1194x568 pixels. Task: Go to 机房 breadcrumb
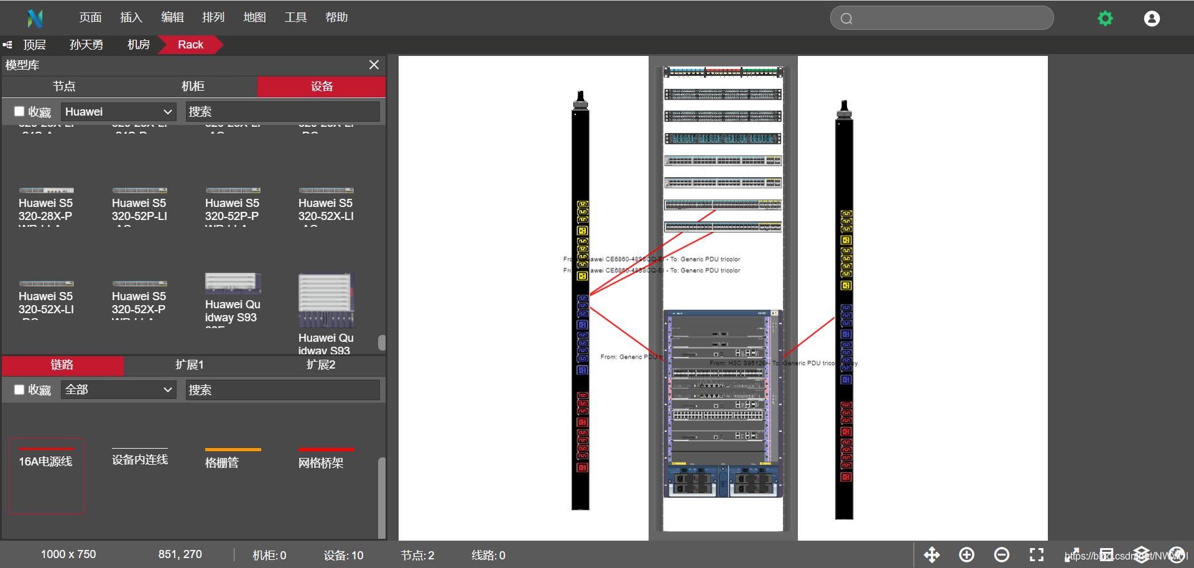click(139, 45)
